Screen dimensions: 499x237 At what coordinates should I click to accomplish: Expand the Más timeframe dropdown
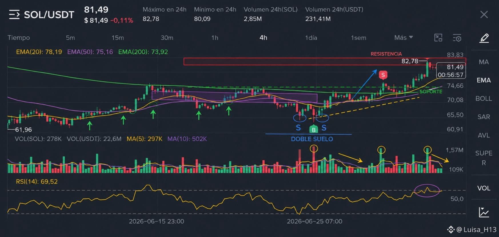click(404, 37)
